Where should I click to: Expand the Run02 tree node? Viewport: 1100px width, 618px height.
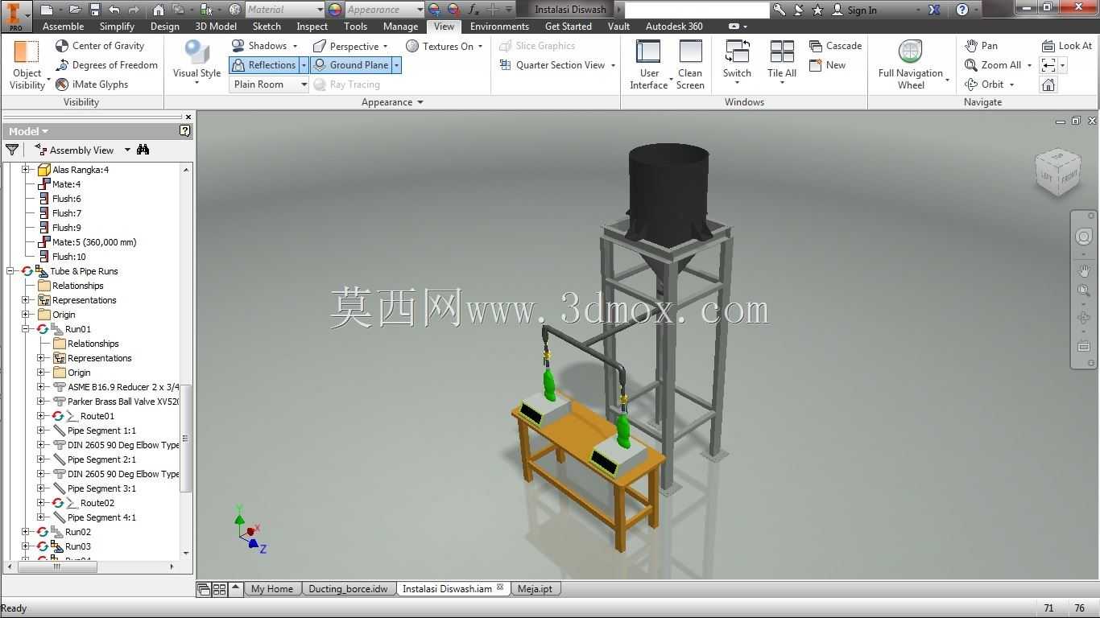click(x=26, y=532)
